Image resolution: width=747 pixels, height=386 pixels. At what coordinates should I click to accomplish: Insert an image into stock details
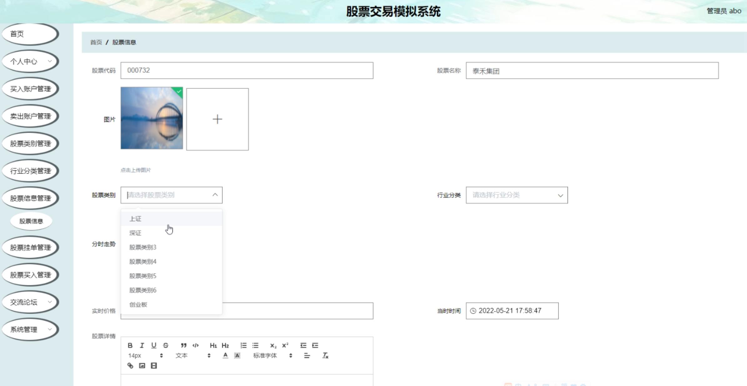[x=142, y=365]
